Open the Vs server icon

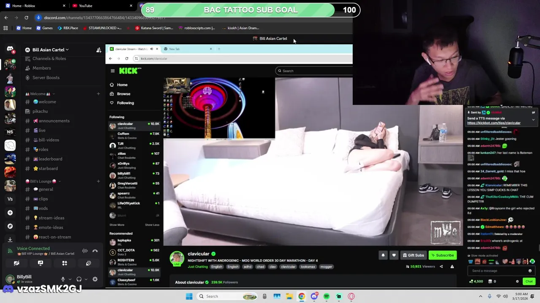click(10, 199)
